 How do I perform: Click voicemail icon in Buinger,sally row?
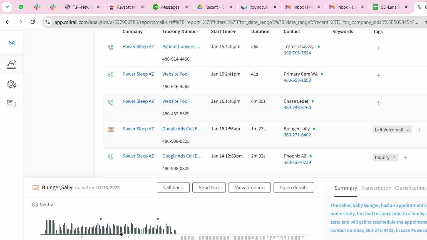tap(111, 129)
